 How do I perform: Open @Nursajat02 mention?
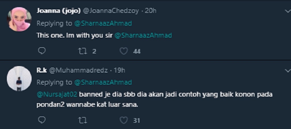pos(57,94)
